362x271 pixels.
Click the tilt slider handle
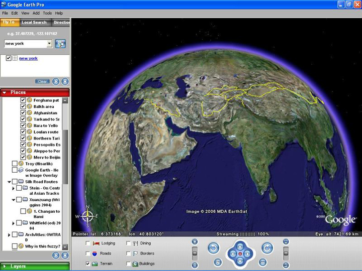(286, 253)
